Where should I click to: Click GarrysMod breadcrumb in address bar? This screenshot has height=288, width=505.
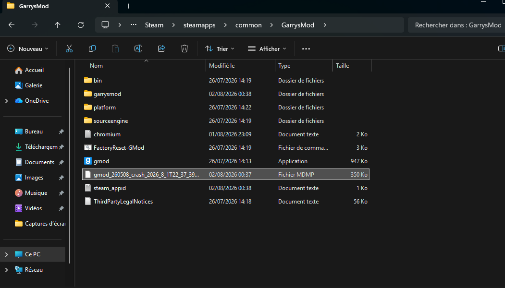[297, 25]
